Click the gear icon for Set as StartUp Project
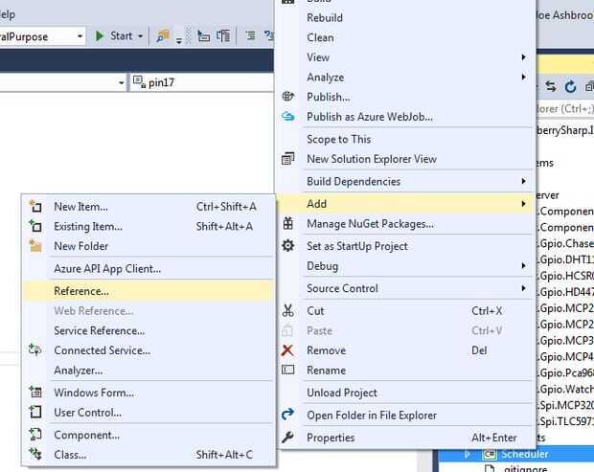This screenshot has width=594, height=472. click(288, 246)
